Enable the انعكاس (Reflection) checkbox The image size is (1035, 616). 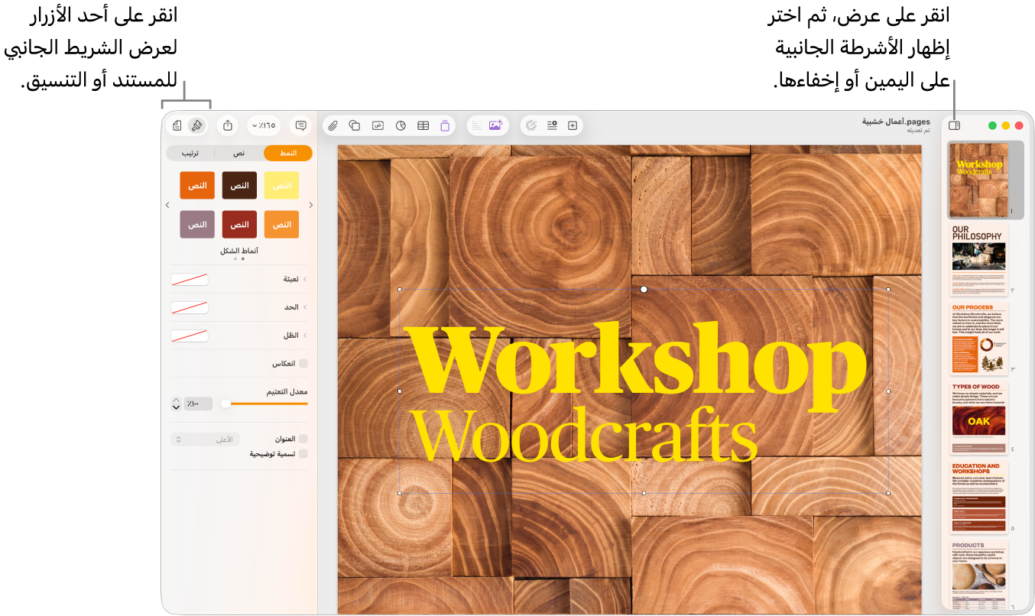[x=303, y=364]
